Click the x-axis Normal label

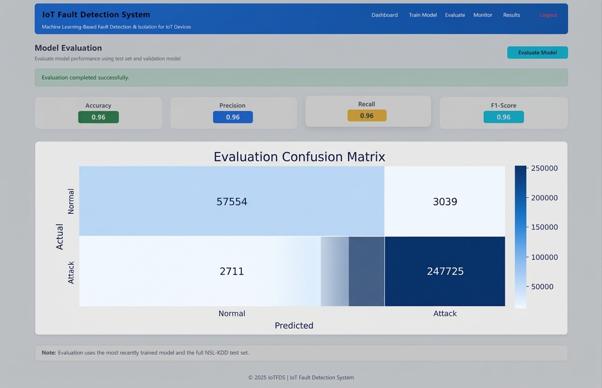click(x=232, y=313)
